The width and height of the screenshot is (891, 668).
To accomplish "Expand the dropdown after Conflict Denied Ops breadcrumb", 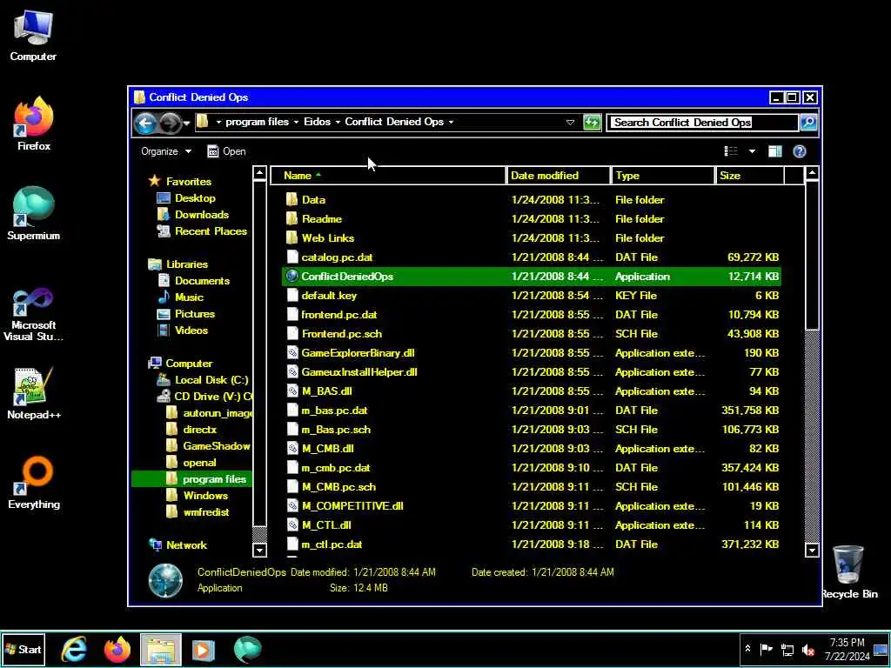I will tap(452, 122).
